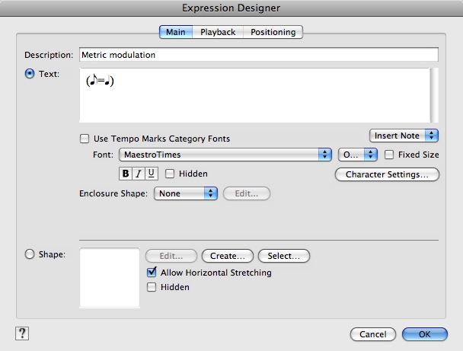Open the Insert Note dropdown

click(x=404, y=136)
